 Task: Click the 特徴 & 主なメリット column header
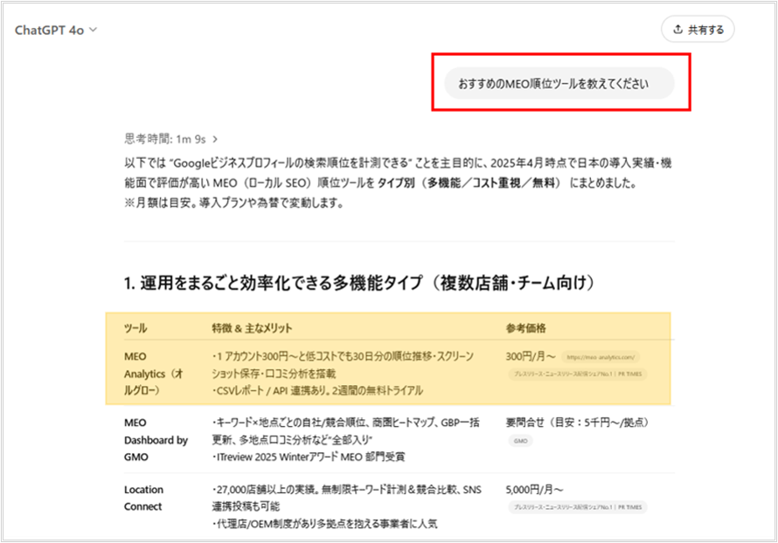(x=252, y=328)
